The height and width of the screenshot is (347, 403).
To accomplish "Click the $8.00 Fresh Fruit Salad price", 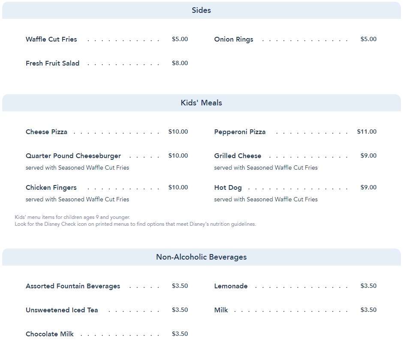I will (x=180, y=63).
